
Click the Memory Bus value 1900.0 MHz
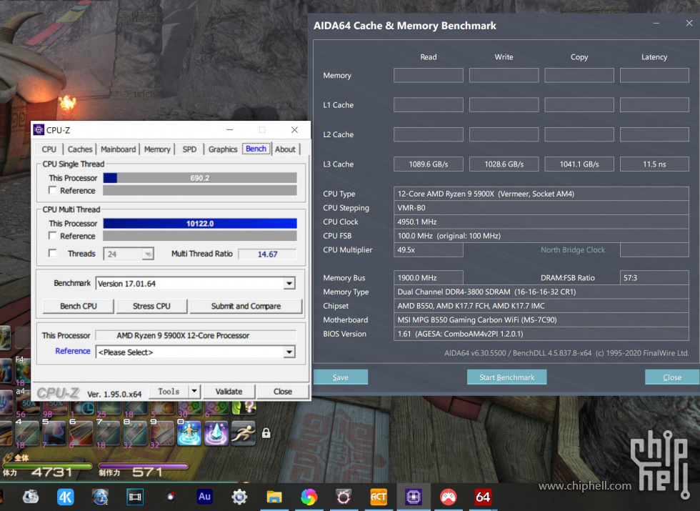(429, 277)
